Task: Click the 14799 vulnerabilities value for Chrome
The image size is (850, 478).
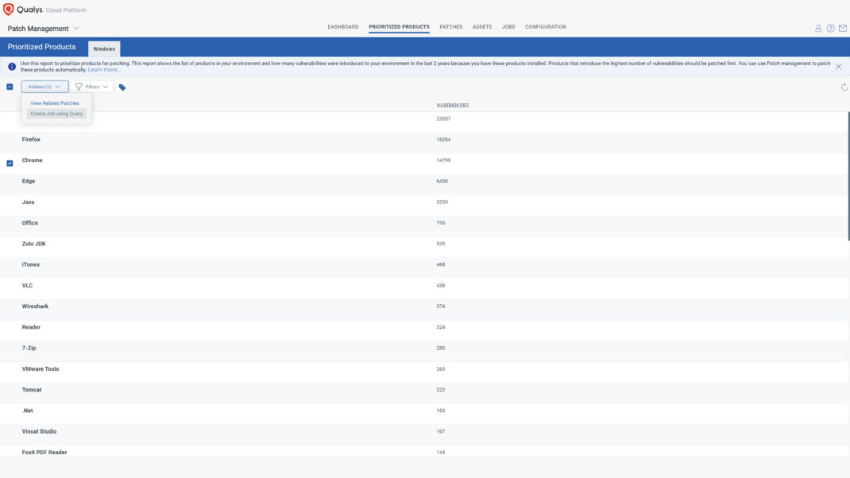Action: pyautogui.click(x=443, y=160)
